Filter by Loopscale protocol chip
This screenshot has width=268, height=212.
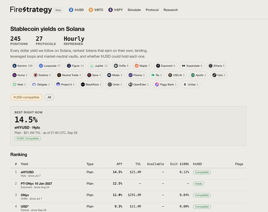click(50, 66)
